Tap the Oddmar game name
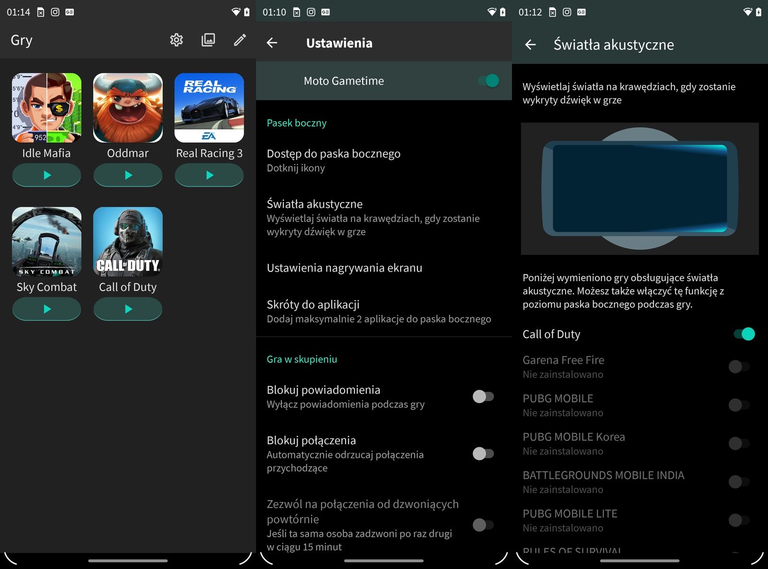 [128, 153]
